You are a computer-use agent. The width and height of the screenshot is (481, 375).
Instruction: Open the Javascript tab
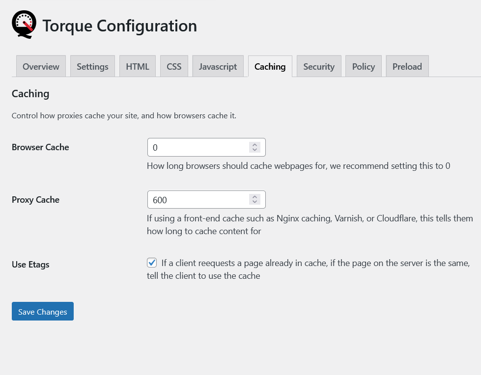pyautogui.click(x=218, y=67)
